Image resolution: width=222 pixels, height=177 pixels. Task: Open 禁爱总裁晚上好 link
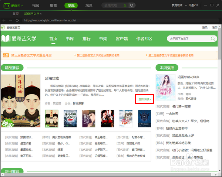tap(183, 136)
